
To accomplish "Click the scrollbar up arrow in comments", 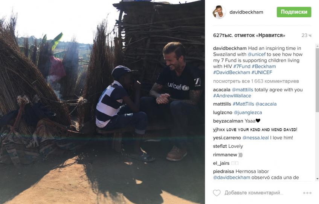I will pos(317,46).
